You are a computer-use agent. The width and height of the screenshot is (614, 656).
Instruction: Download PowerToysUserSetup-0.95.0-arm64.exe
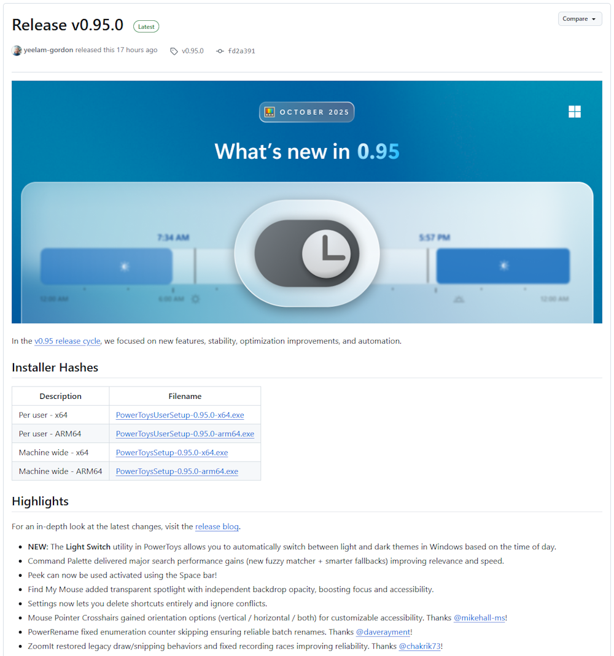click(185, 434)
